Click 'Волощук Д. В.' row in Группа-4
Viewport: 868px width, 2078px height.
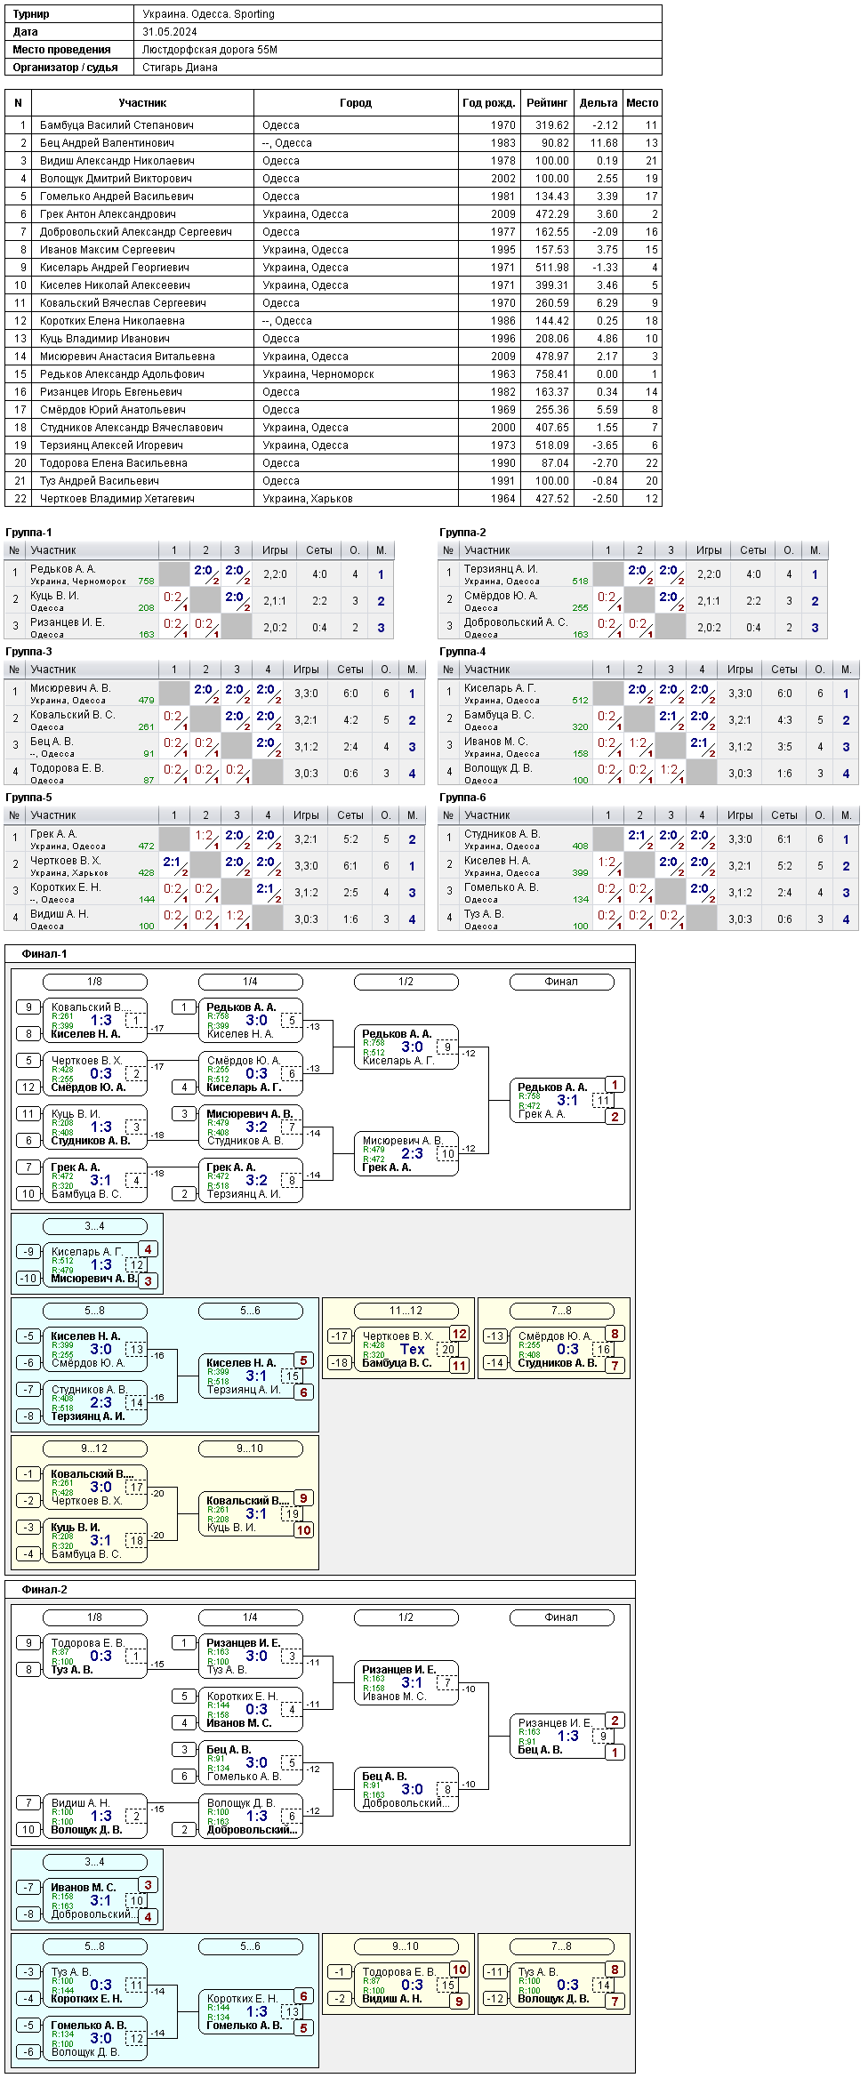648,773
